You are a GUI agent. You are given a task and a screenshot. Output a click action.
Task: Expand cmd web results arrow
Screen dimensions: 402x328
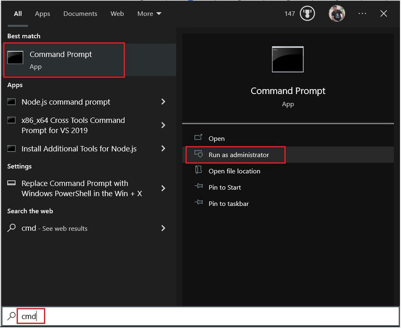[164, 229]
